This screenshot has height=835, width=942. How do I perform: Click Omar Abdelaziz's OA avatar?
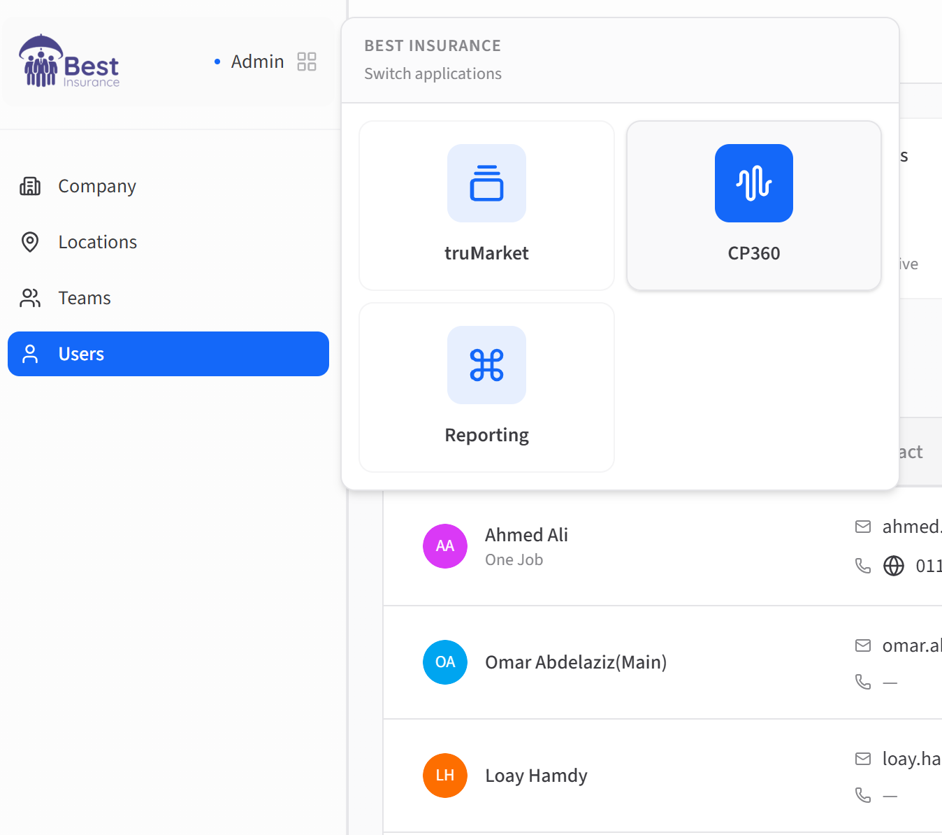445,662
